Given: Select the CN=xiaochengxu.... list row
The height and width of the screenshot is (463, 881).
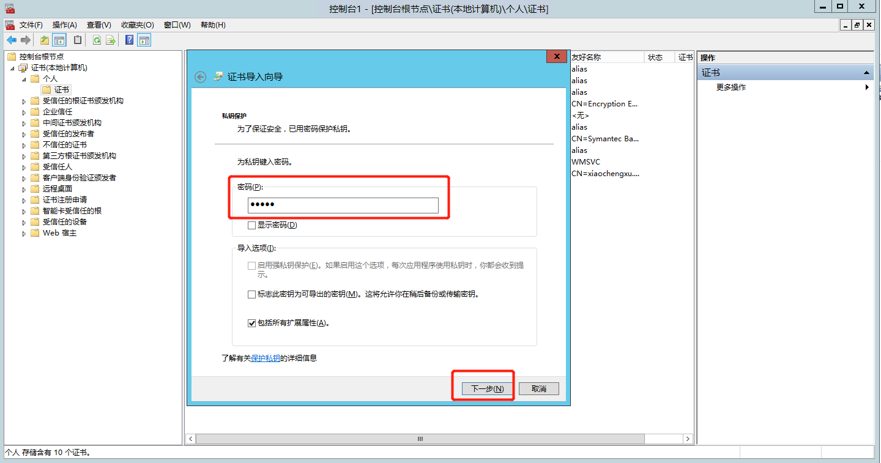Looking at the screenshot, I should coord(605,174).
